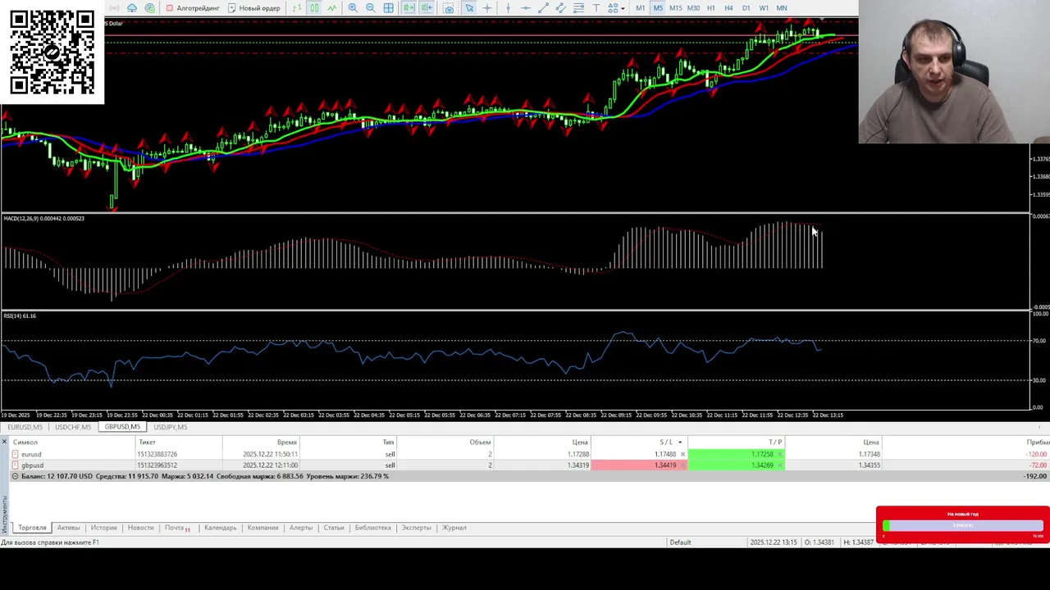
Task: Set timeframe to MN
Action: 782,7
